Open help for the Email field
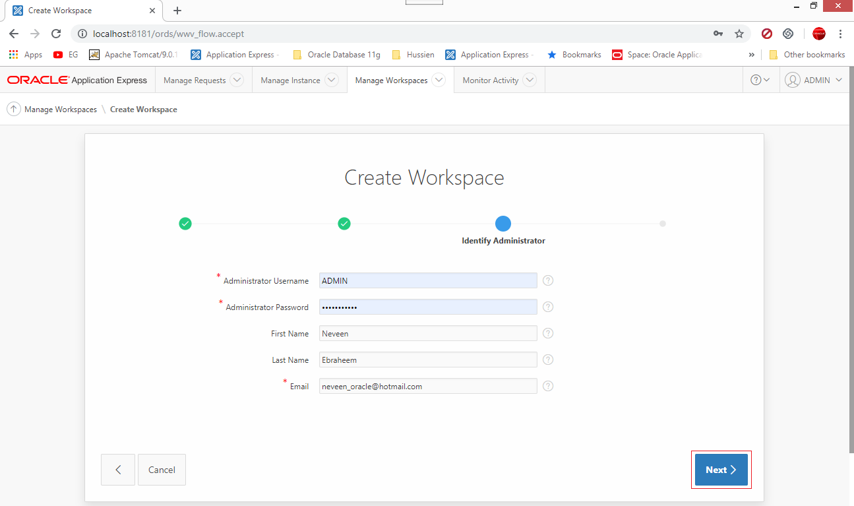This screenshot has width=854, height=506. pyautogui.click(x=547, y=386)
